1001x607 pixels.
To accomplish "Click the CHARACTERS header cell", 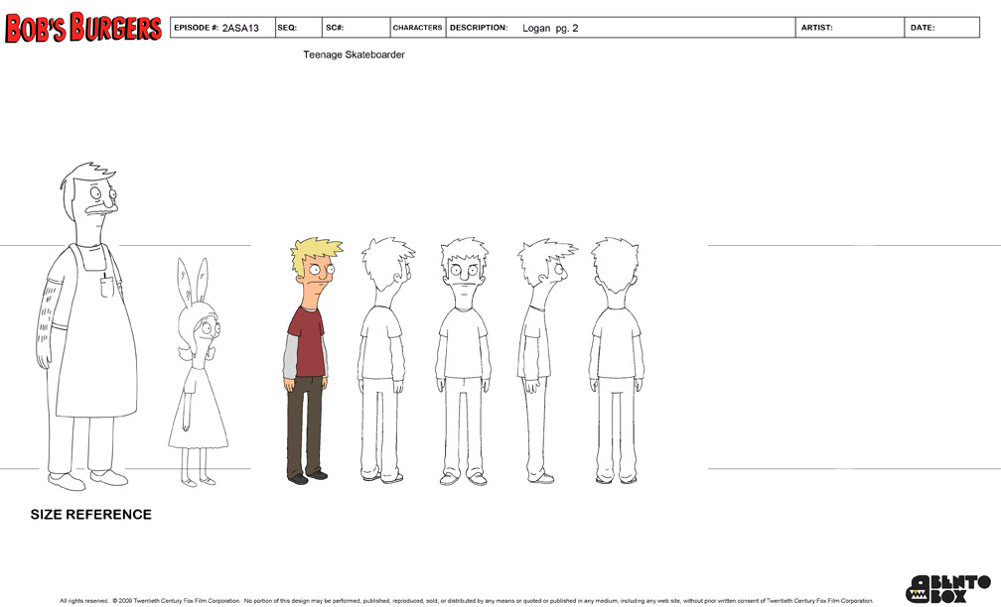I will click(418, 28).
